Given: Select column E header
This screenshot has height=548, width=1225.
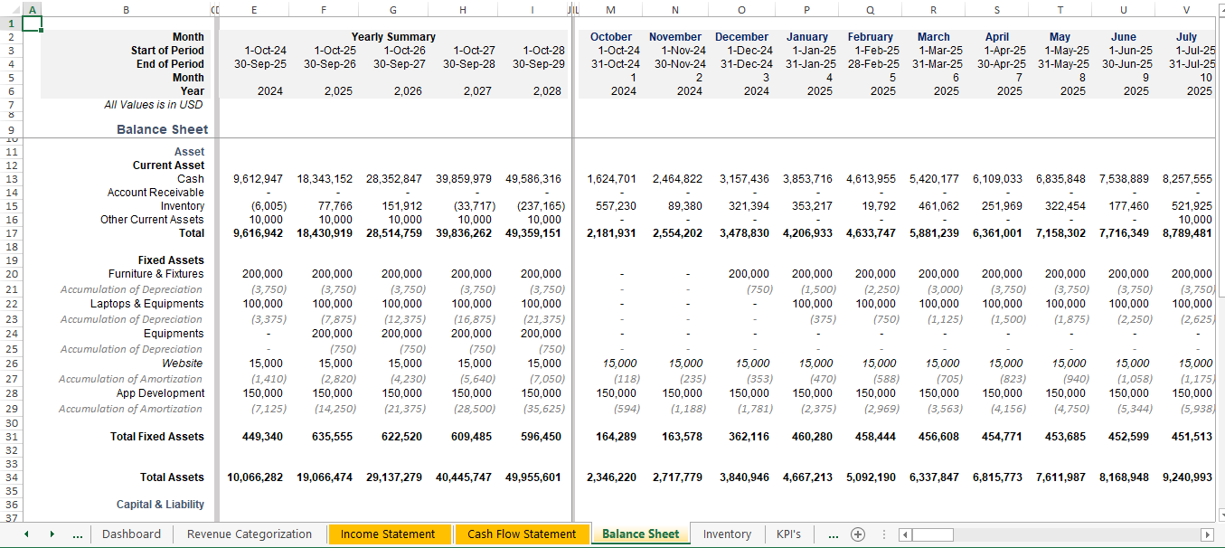Looking at the screenshot, I should click(254, 9).
